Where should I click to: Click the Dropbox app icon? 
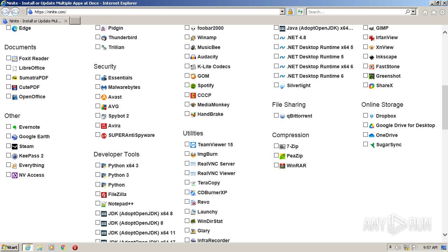372,116
